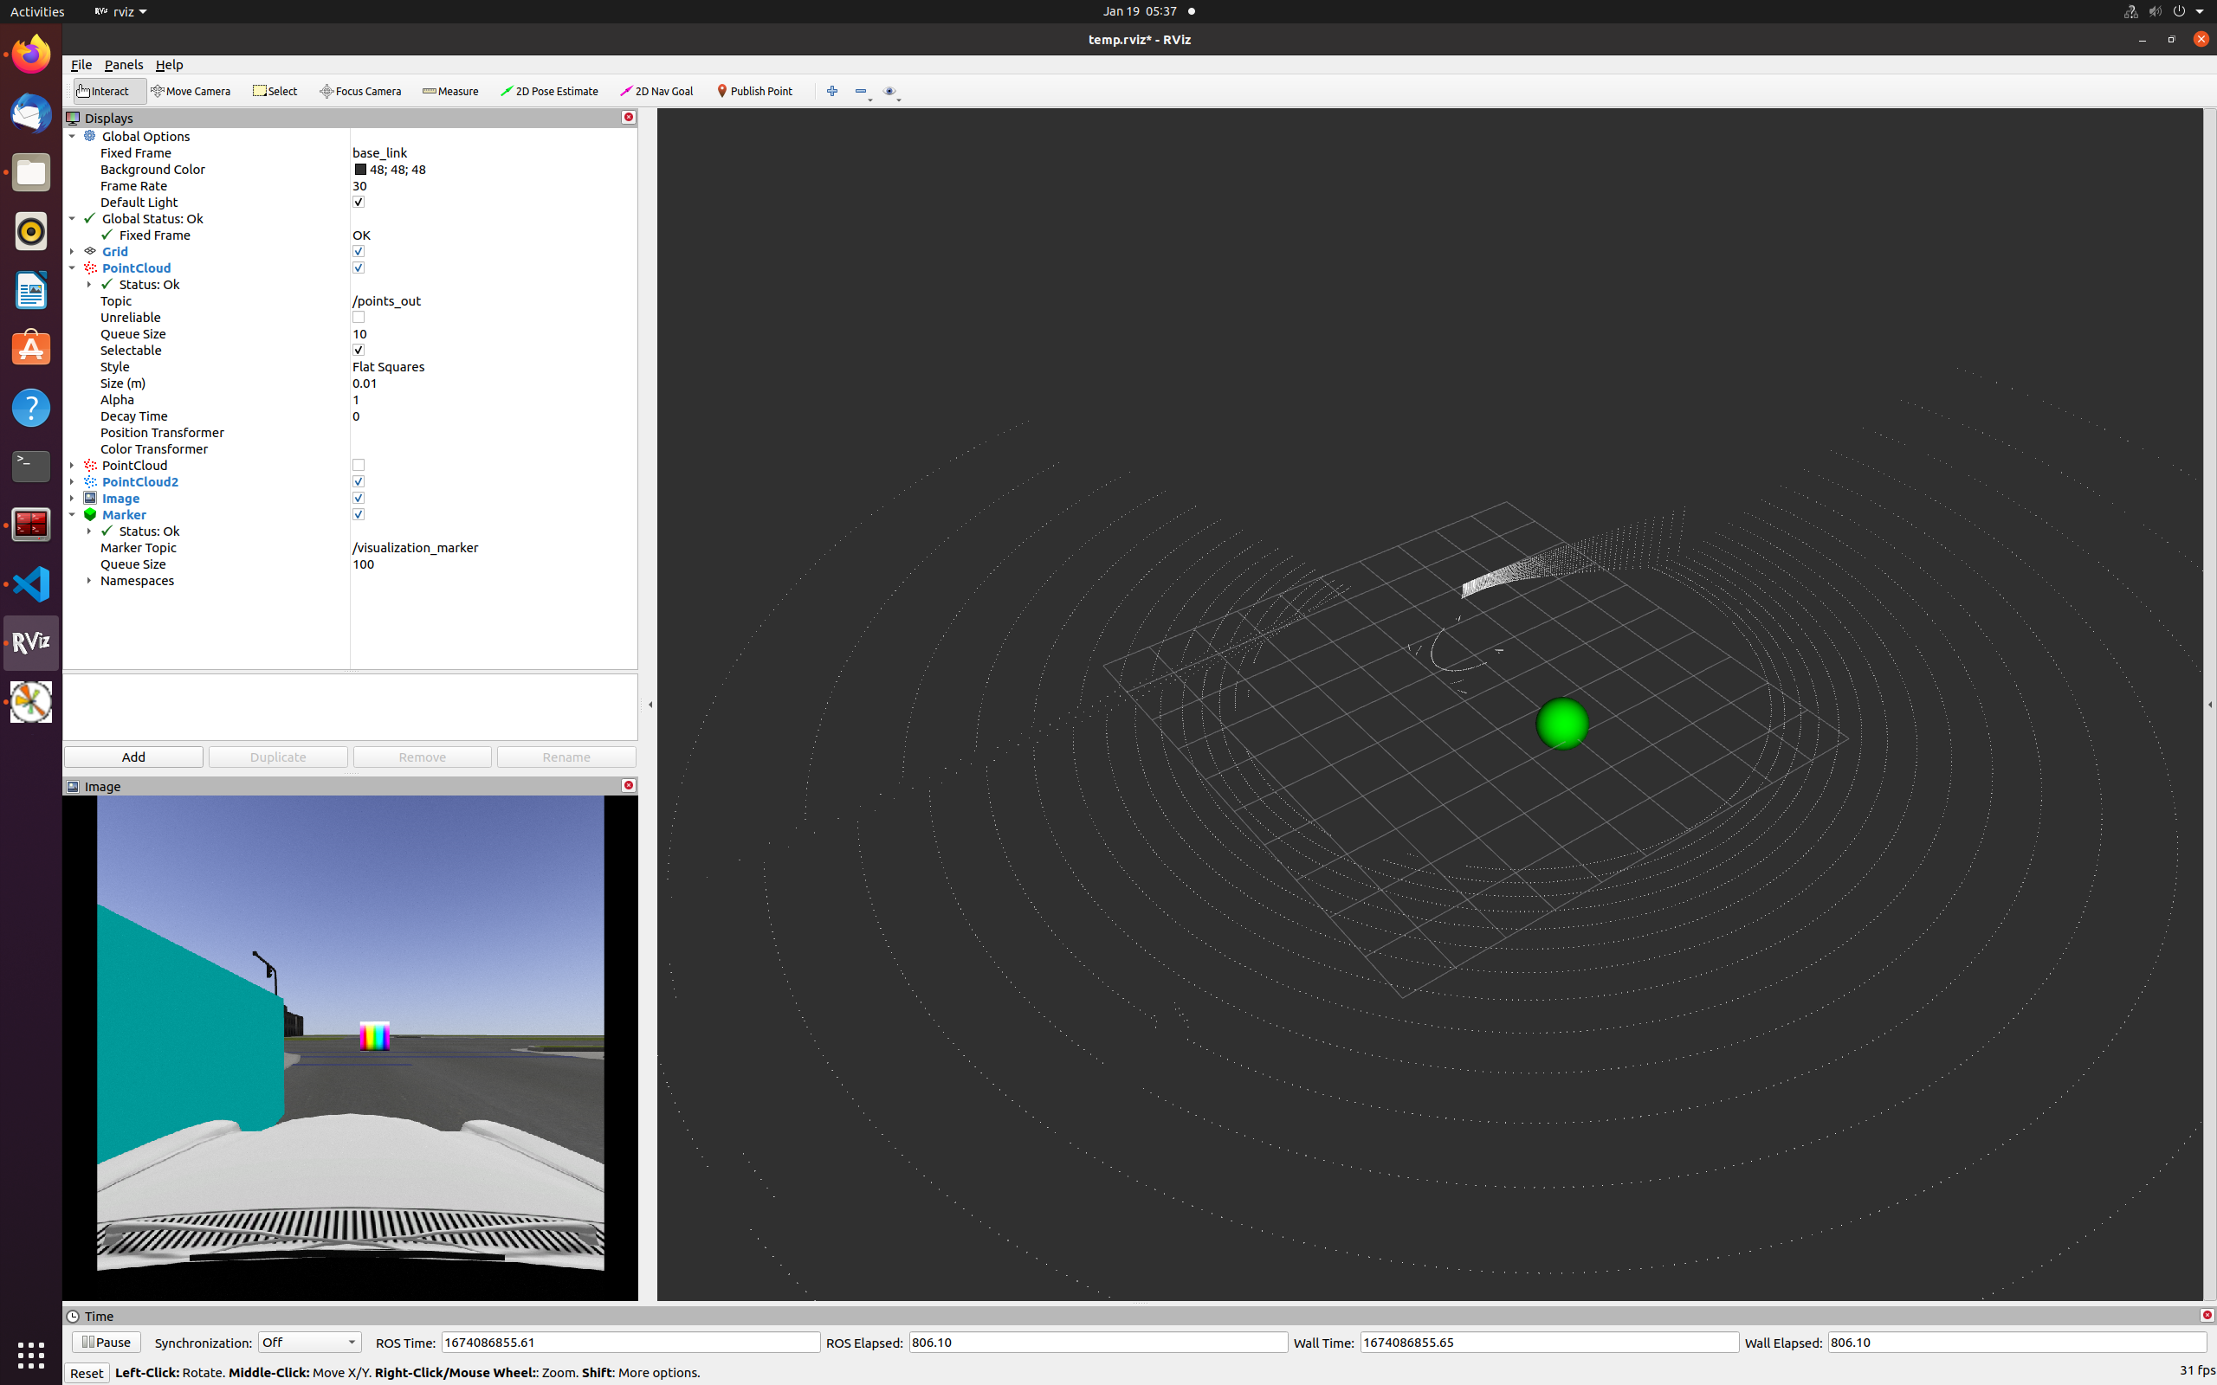Image resolution: width=2217 pixels, height=1385 pixels.
Task: Click the Pause button in Time panel
Action: click(107, 1342)
